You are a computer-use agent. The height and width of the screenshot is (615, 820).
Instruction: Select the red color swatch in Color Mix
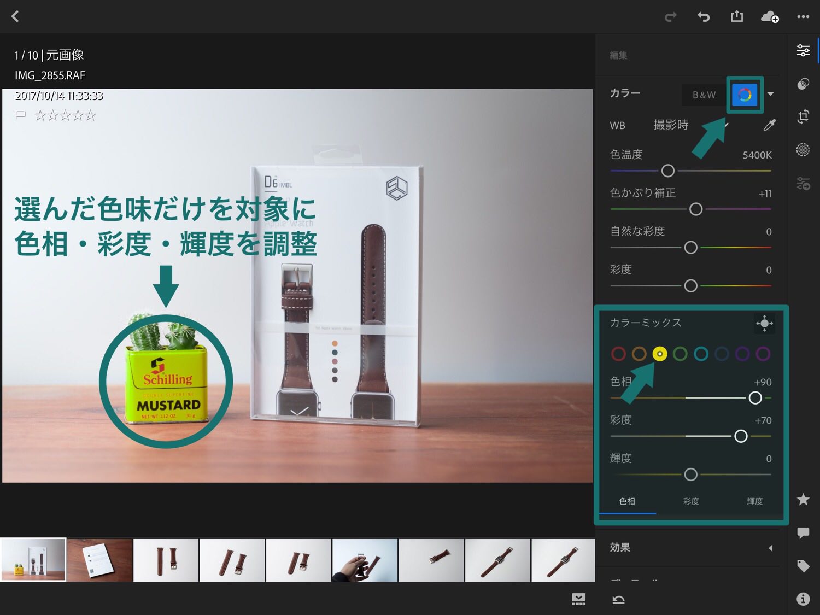pyautogui.click(x=618, y=354)
